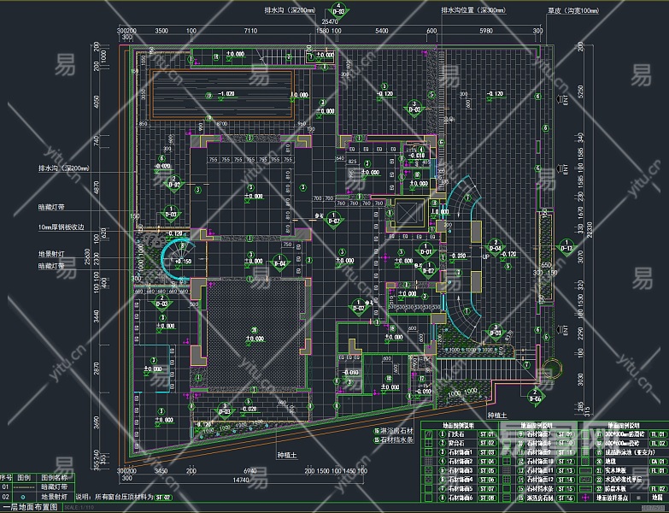
Task: Click the 地面放样基点 legend label
Action: point(613,498)
